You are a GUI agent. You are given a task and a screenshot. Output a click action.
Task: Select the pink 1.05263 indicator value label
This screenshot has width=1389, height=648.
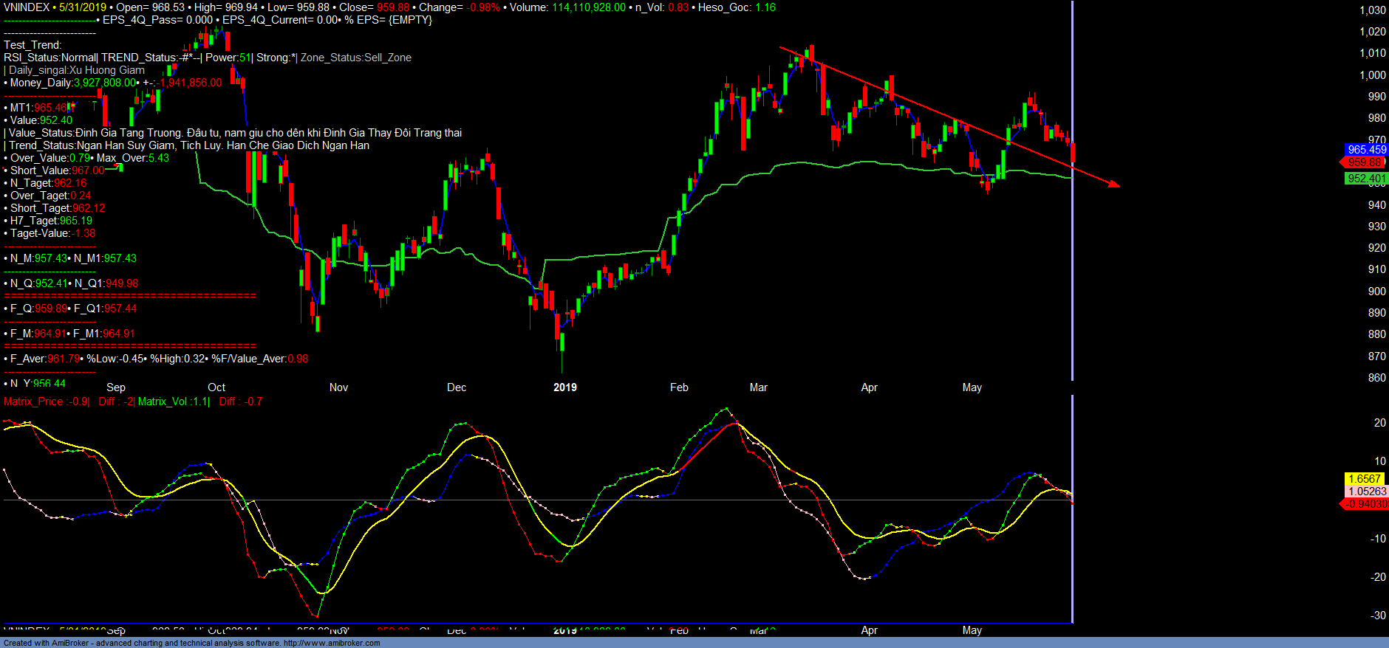click(x=1366, y=492)
